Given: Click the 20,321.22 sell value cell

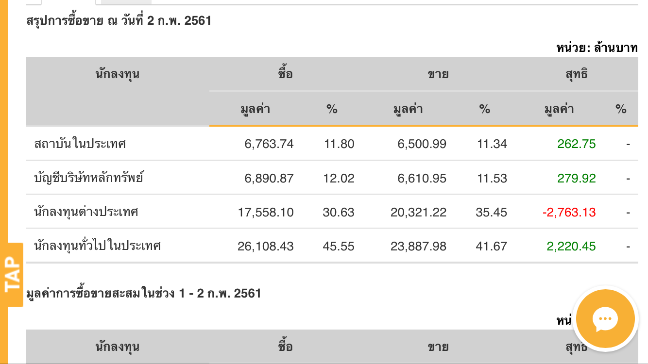Looking at the screenshot, I should 418,212.
